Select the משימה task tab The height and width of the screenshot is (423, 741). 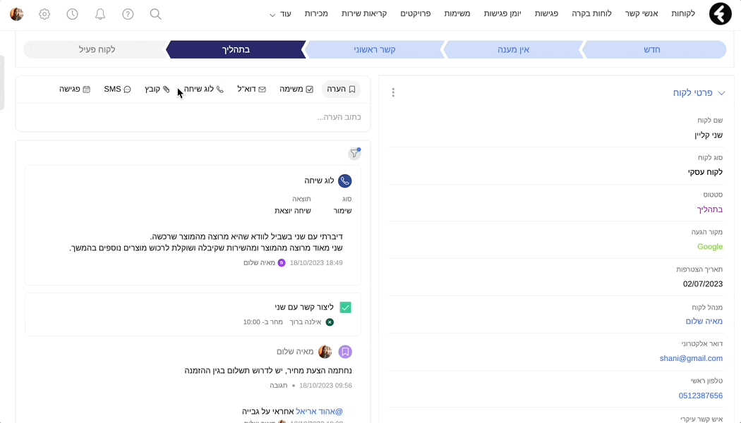(x=296, y=90)
